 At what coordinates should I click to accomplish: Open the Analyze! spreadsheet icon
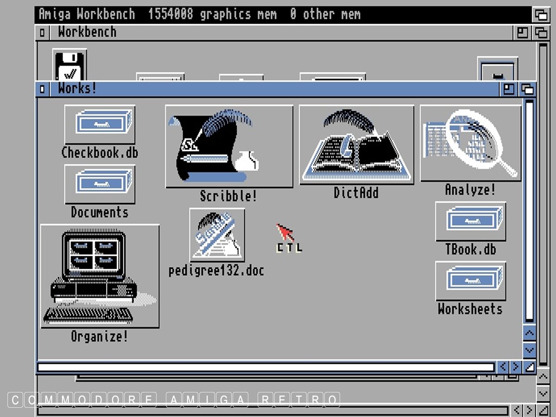(470, 143)
